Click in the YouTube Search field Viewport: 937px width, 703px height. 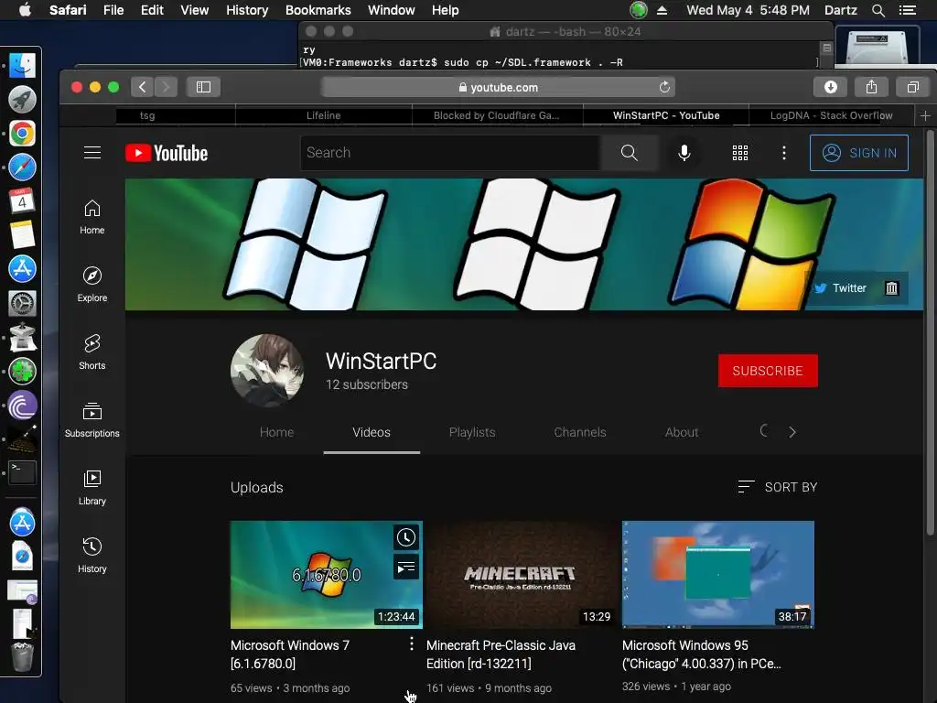click(450, 153)
